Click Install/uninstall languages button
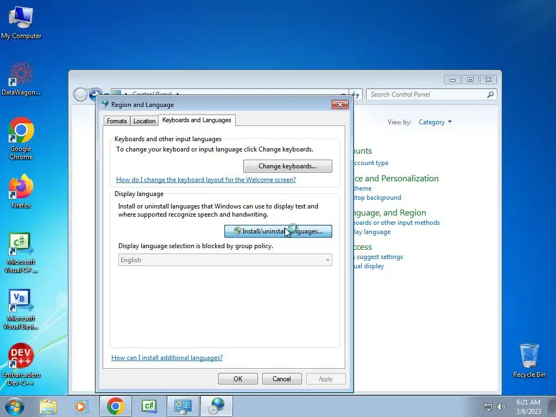Image resolution: width=556 pixels, height=417 pixels. point(278,231)
